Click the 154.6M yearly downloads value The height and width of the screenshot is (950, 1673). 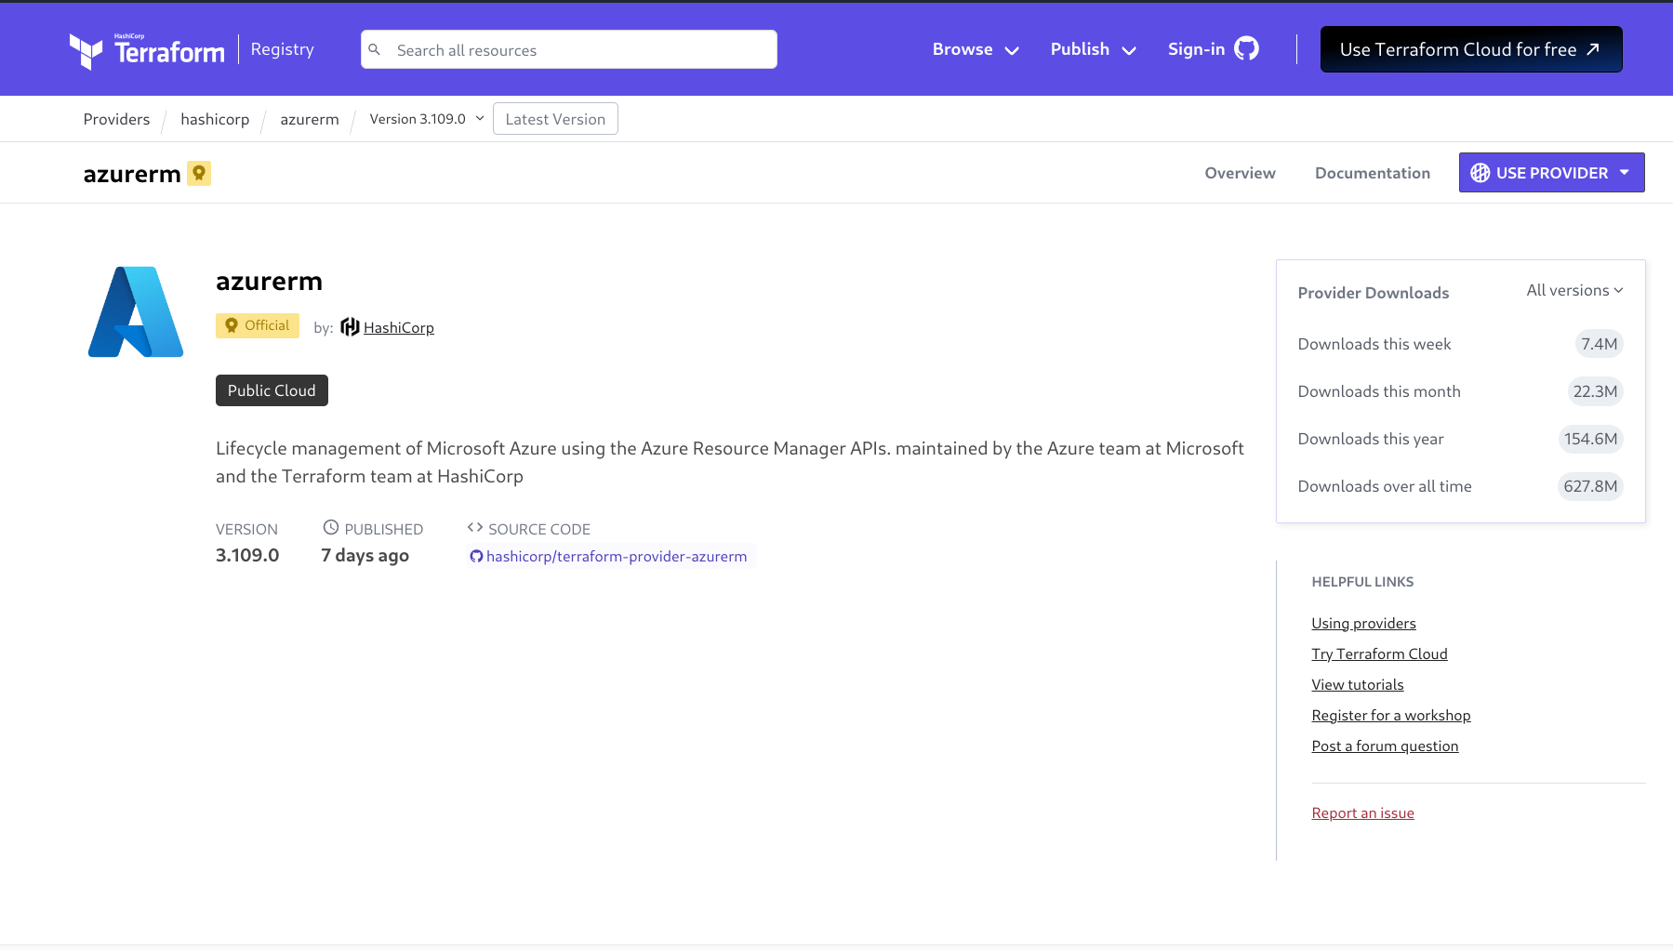click(1590, 439)
